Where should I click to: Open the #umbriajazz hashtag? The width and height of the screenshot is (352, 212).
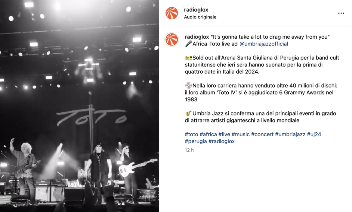(290, 134)
